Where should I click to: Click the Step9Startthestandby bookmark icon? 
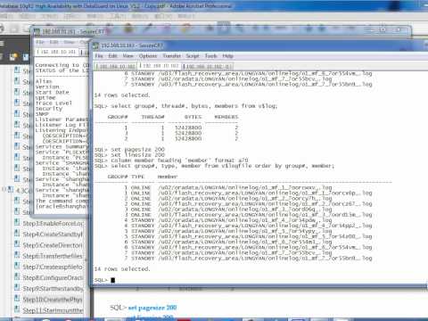[17, 288]
